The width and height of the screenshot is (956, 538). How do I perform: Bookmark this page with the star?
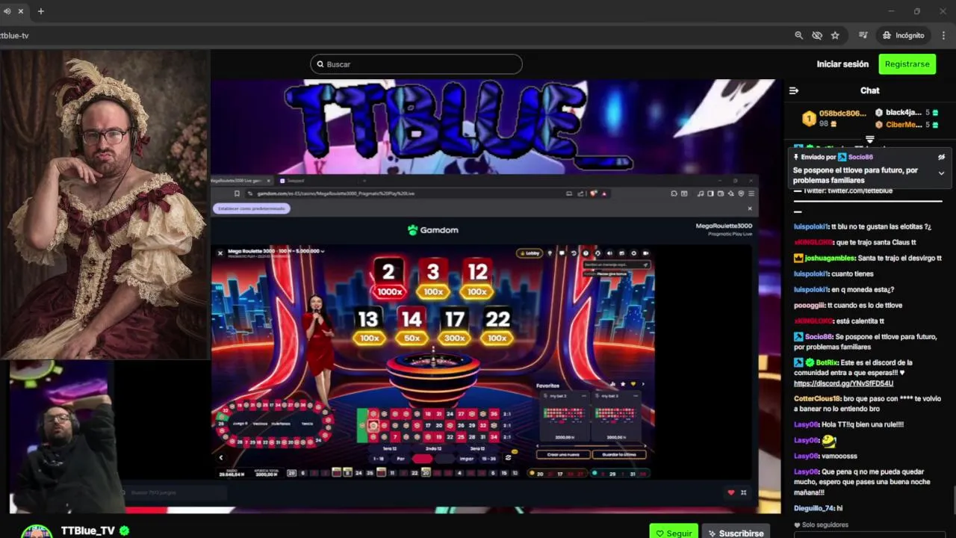click(835, 35)
